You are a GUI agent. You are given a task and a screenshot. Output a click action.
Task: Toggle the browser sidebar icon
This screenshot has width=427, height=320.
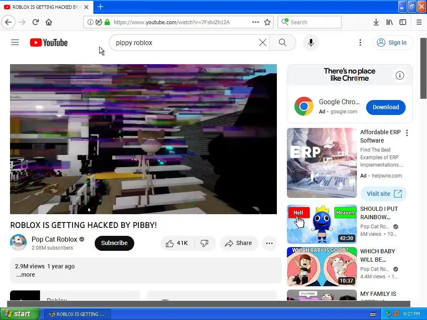(403, 22)
